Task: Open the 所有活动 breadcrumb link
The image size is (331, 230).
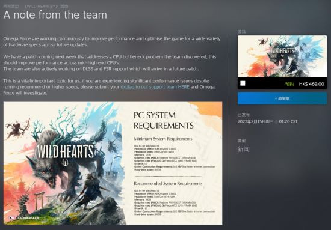Action: [11, 7]
